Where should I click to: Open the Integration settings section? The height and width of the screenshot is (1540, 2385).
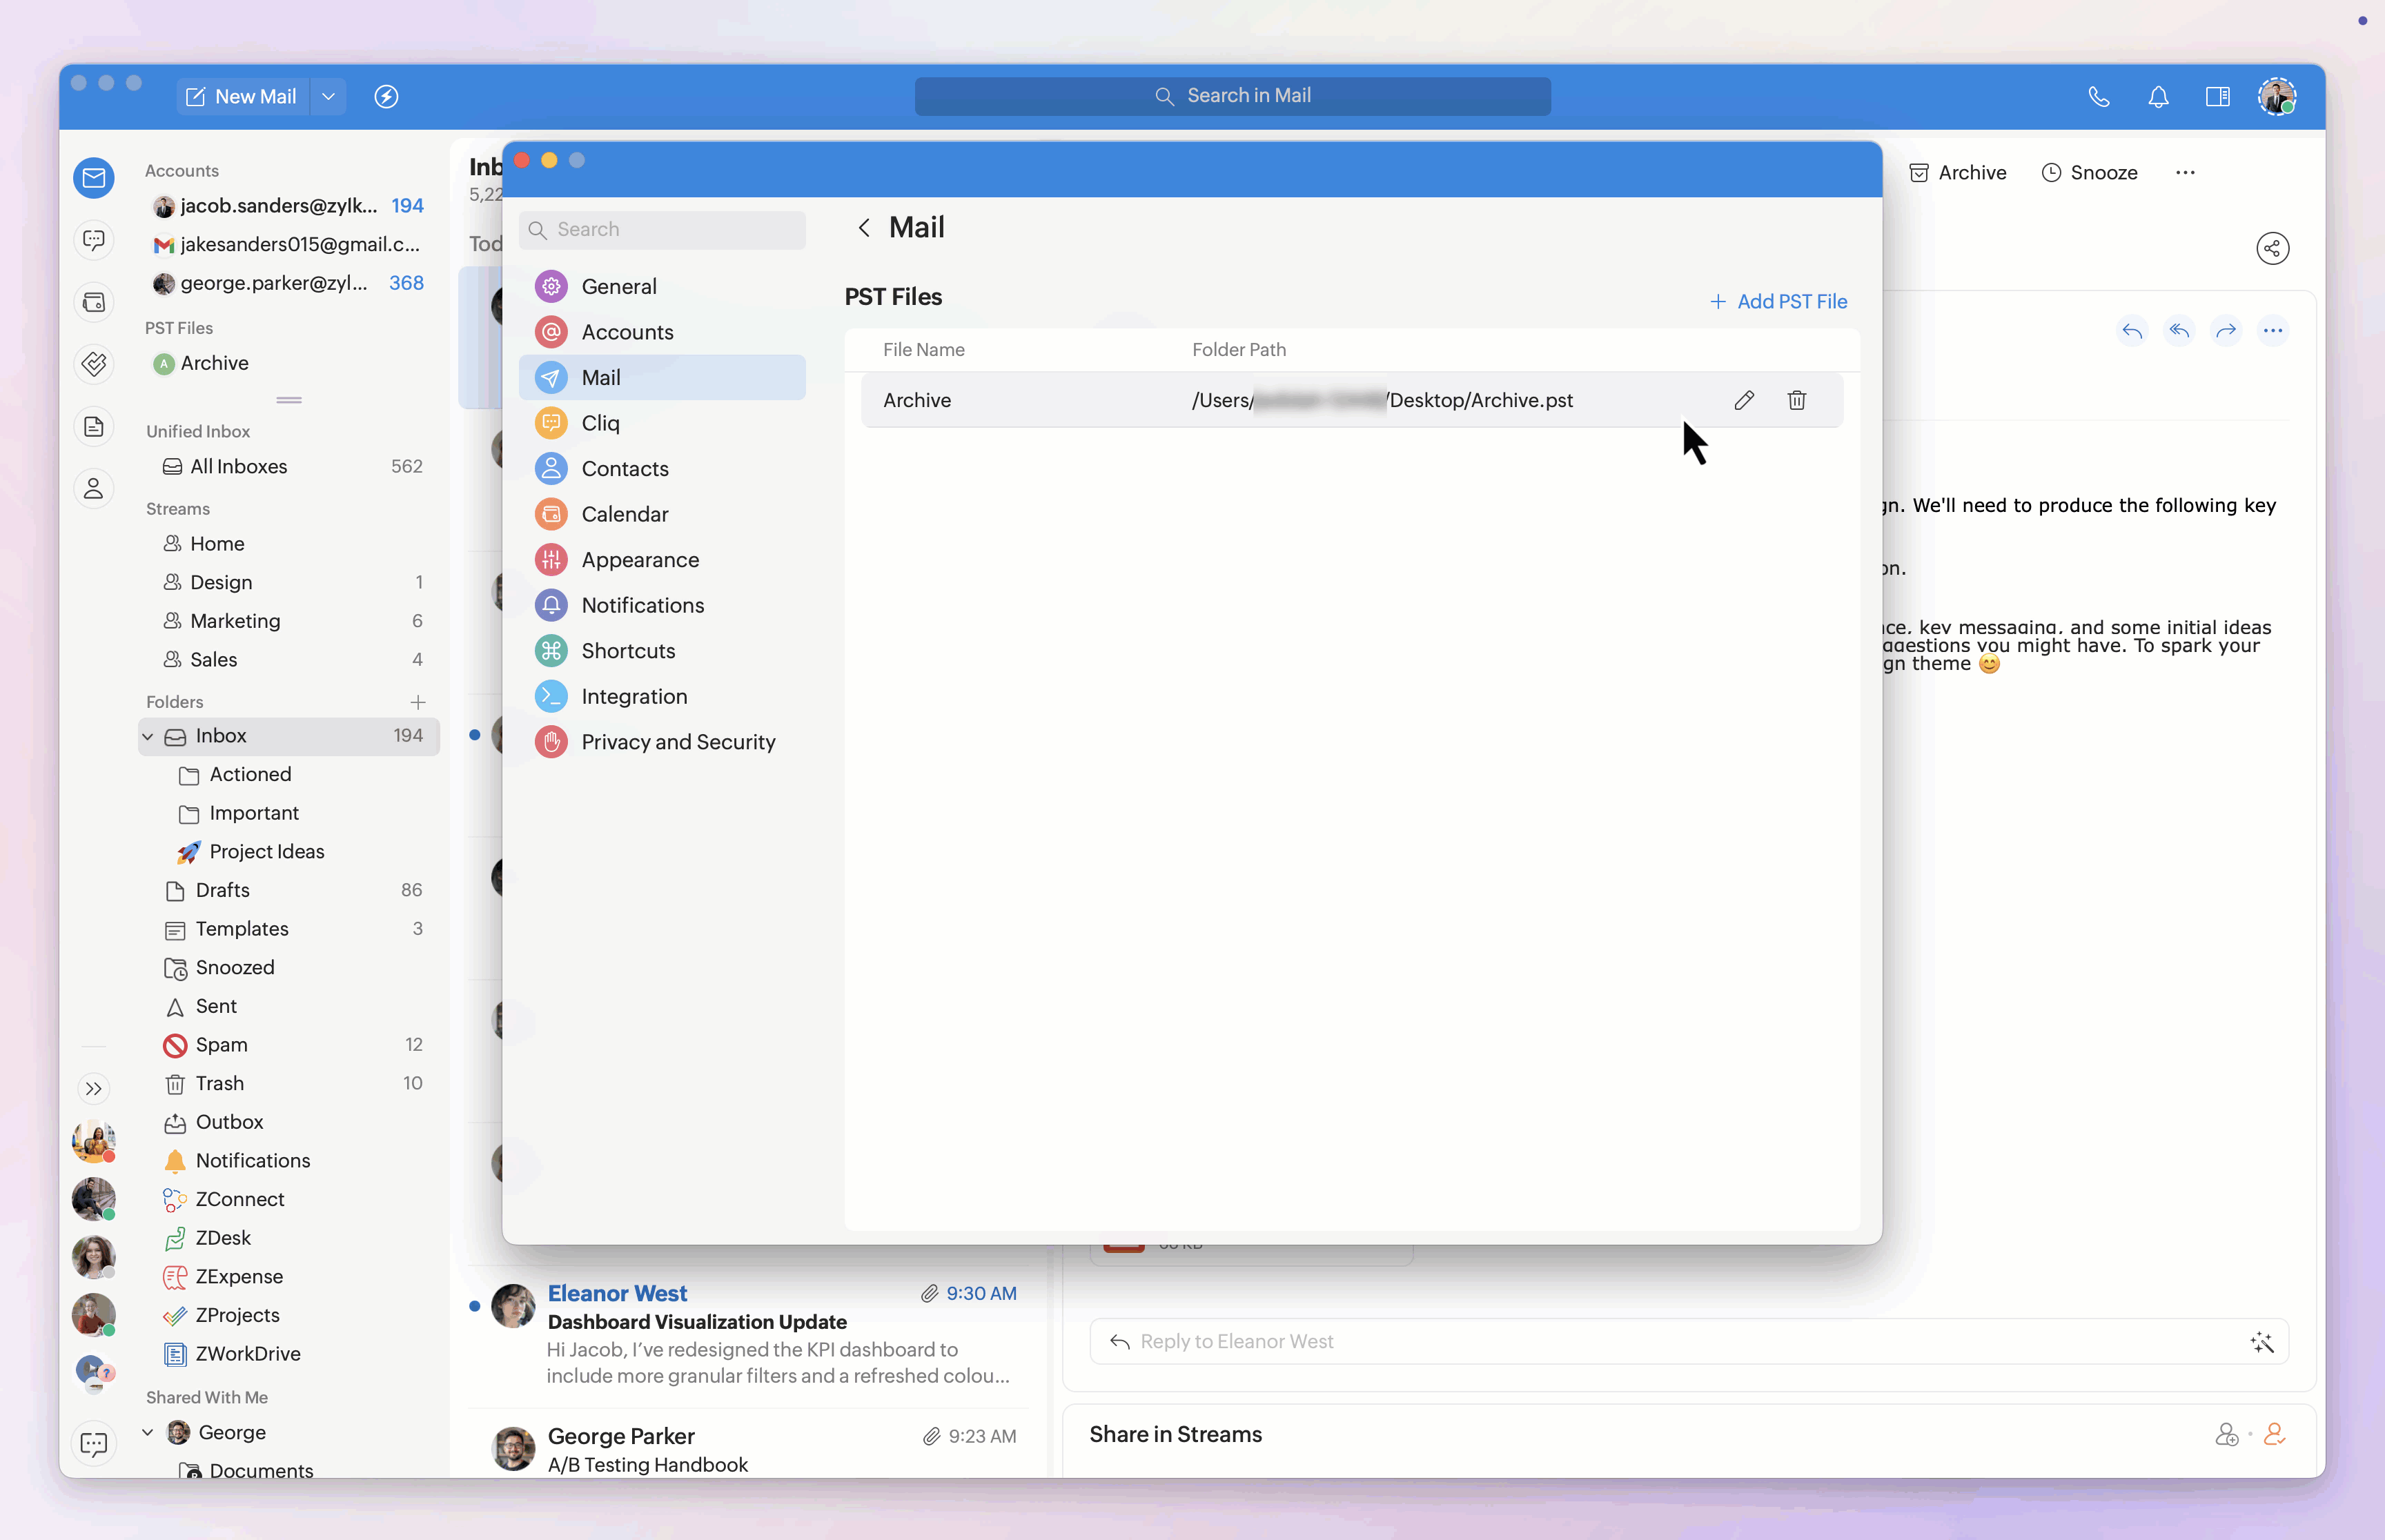634,696
